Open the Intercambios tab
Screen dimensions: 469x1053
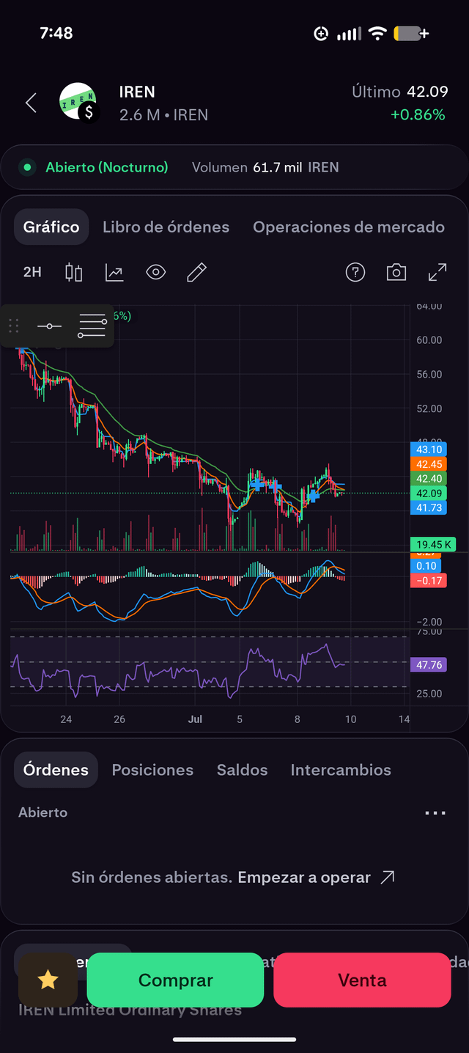pos(341,770)
